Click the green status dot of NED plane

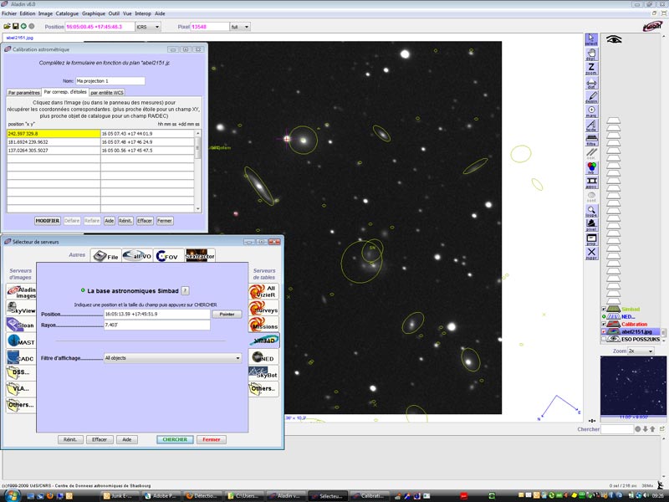pyautogui.click(x=604, y=317)
